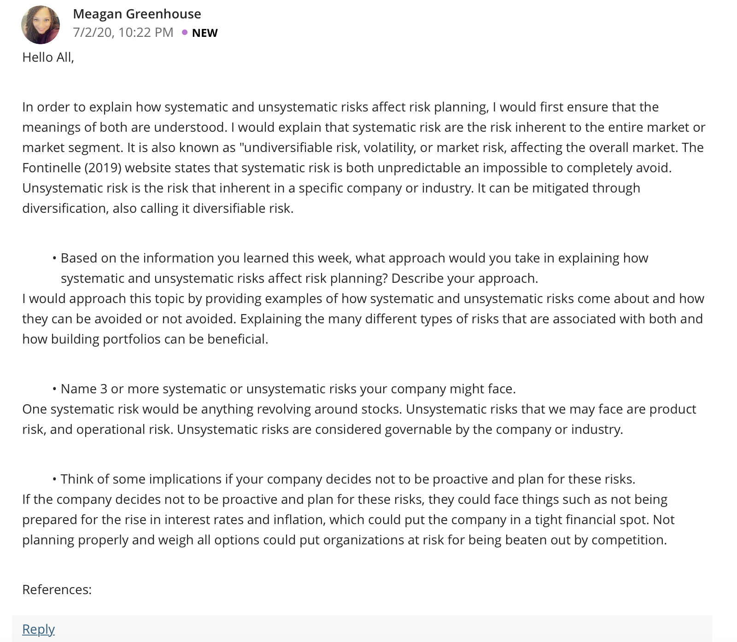Click paragraph starting "If the company decides"
This screenshot has width=737, height=642.
tap(348, 519)
